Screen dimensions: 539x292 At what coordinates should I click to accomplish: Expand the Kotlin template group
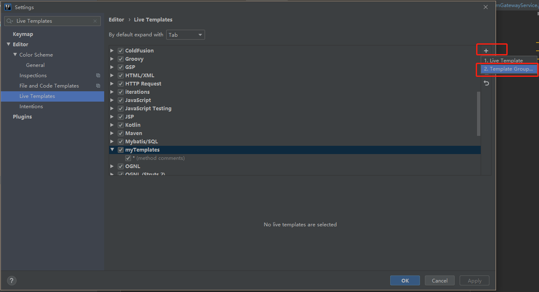(112, 125)
